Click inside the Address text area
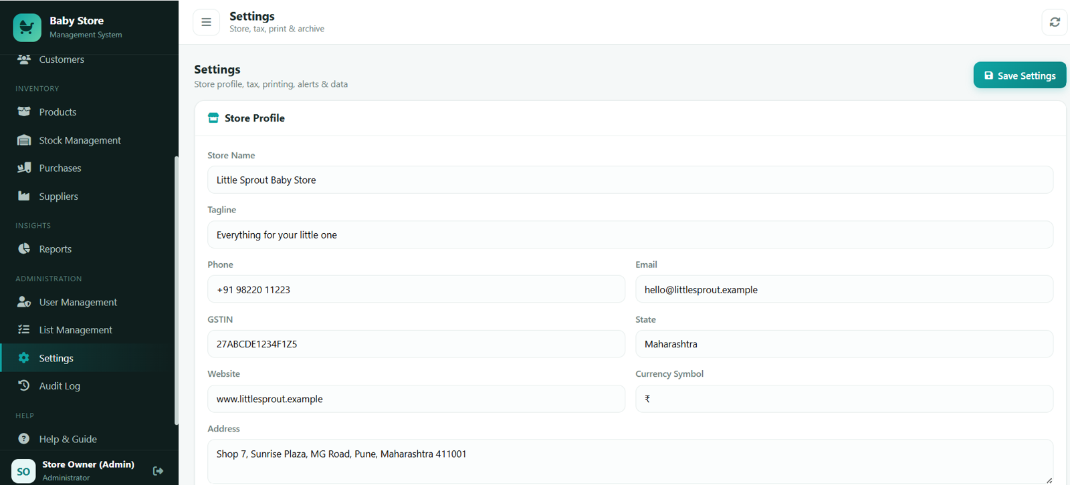This screenshot has width=1070, height=485. coord(630,461)
